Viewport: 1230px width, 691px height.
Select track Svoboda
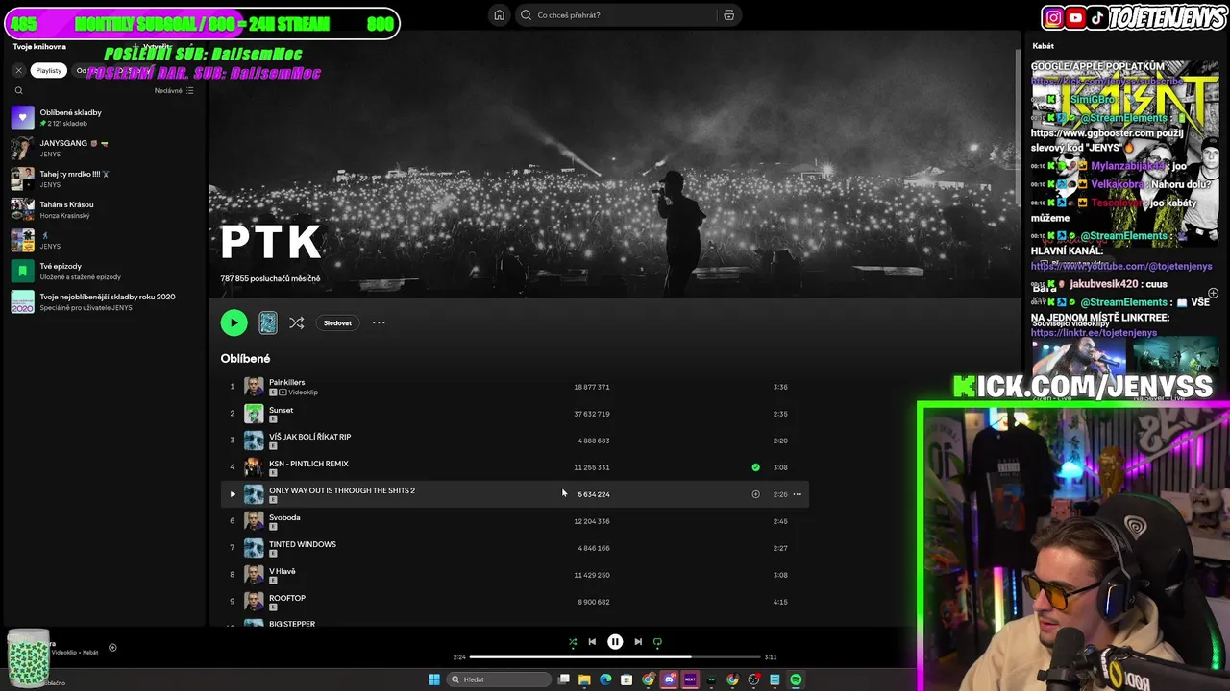point(514,521)
